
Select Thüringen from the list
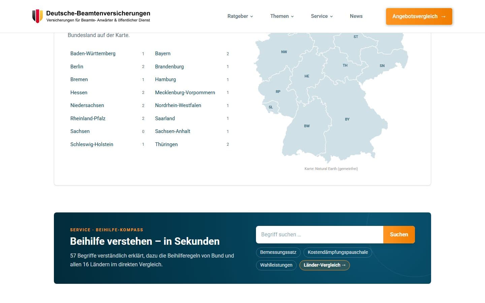[192, 144]
